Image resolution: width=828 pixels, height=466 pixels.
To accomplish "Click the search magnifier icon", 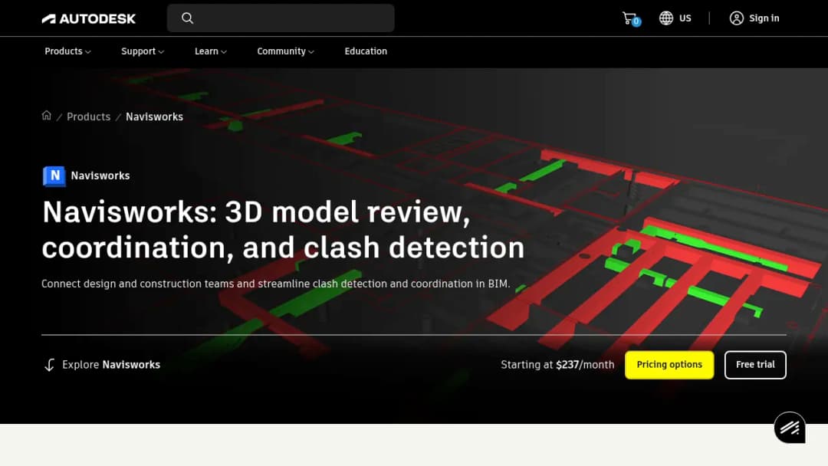I will pos(188,18).
